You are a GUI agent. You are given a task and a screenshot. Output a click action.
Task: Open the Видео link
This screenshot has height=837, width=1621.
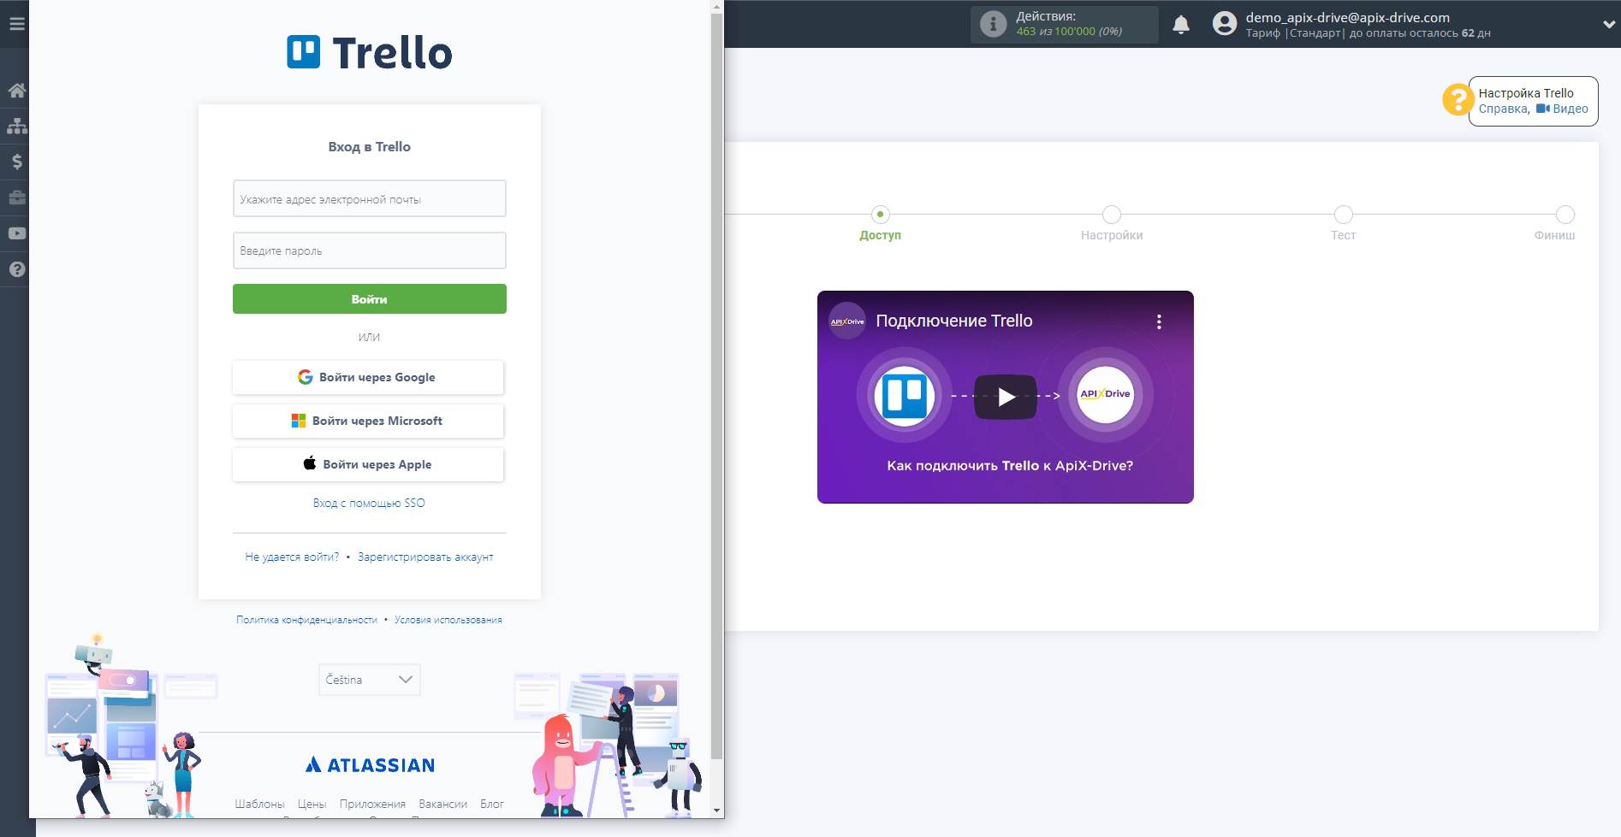(x=1562, y=109)
